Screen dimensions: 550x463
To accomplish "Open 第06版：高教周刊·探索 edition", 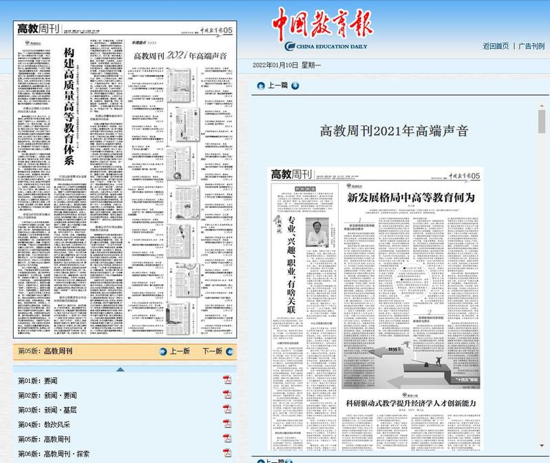I will (54, 454).
